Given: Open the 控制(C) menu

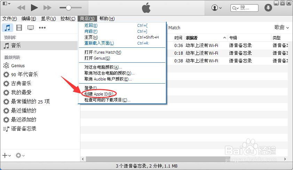Looking at the screenshot, I should (x=68, y=19).
